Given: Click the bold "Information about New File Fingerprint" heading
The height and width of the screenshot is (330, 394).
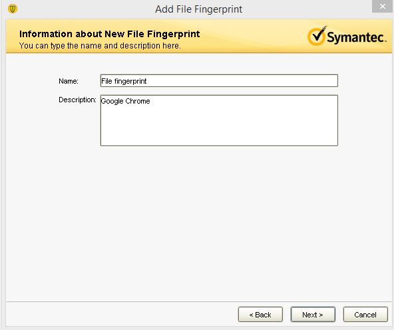Looking at the screenshot, I should click(x=110, y=34).
